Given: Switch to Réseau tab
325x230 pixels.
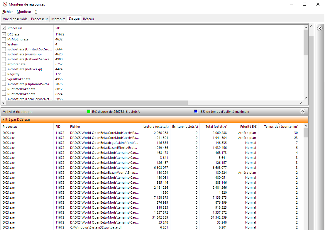Looking at the screenshot, I should (x=88, y=19).
